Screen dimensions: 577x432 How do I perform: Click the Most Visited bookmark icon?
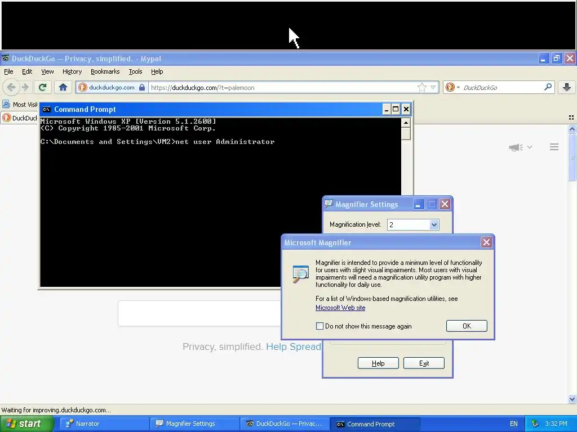click(6, 104)
